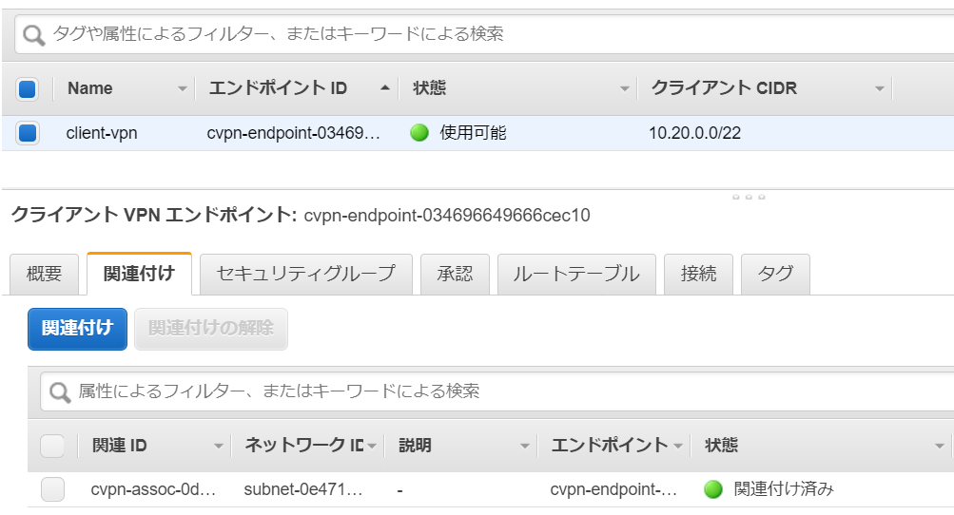
Task: Open the クライアント CIDR column dropdown
Action: tap(879, 88)
